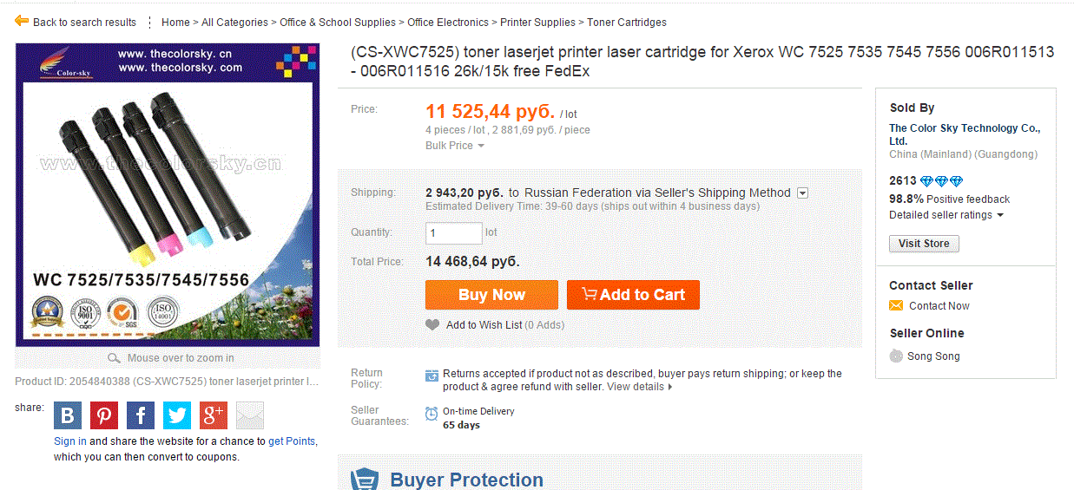
Task: Expand return policy View details
Action: pos(639,387)
